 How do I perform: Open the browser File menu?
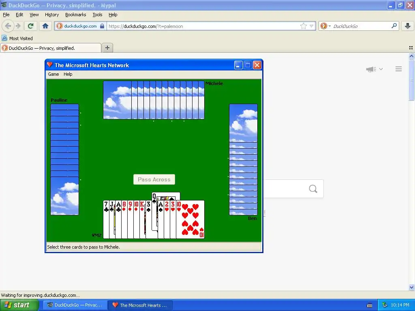click(x=6, y=15)
